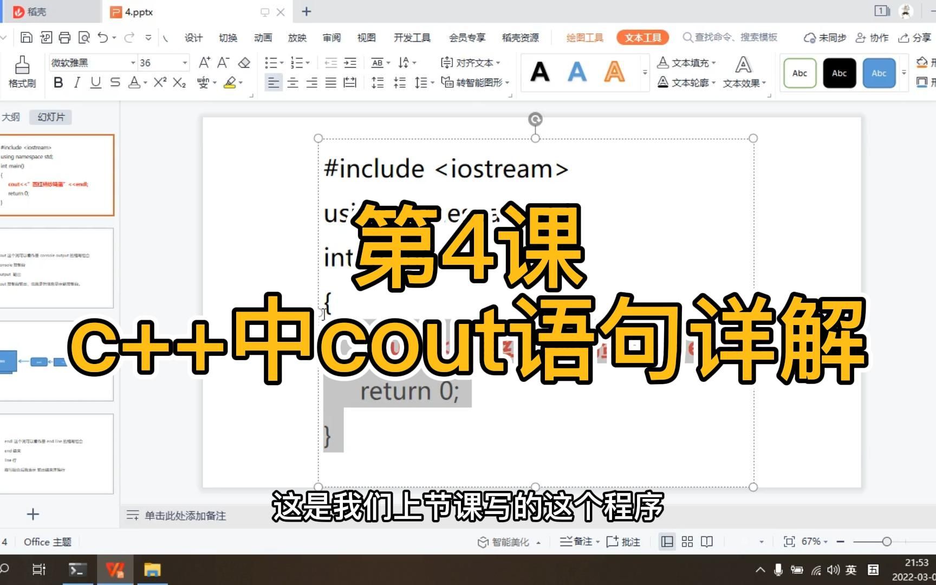Click 批注 comment button in status bar
Screen dimensions: 936x585
[x=623, y=542]
